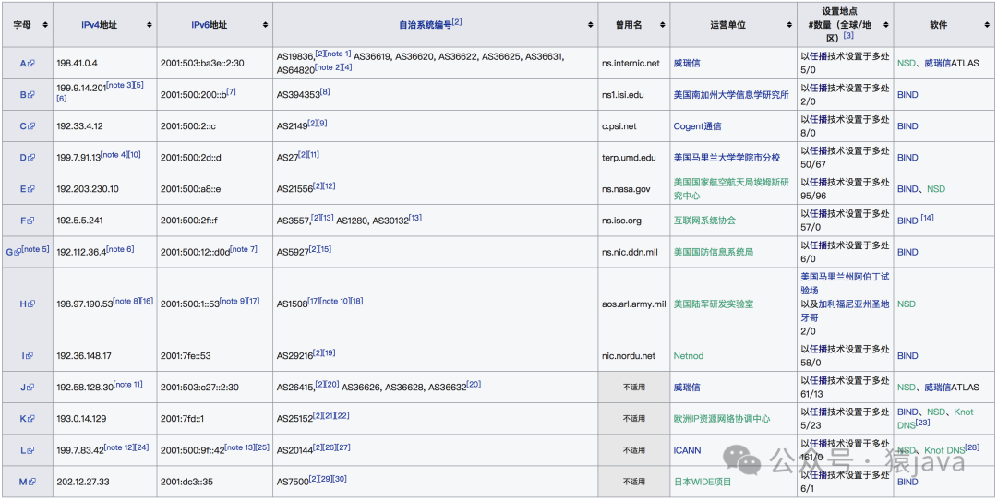The height and width of the screenshot is (501, 997).
Task: Sort table by 运营单位 column arrows
Action: point(788,25)
